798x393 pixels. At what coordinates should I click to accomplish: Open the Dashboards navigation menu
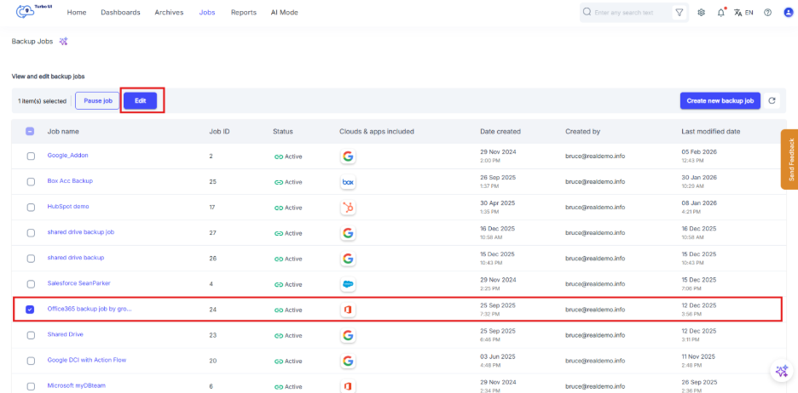click(120, 13)
